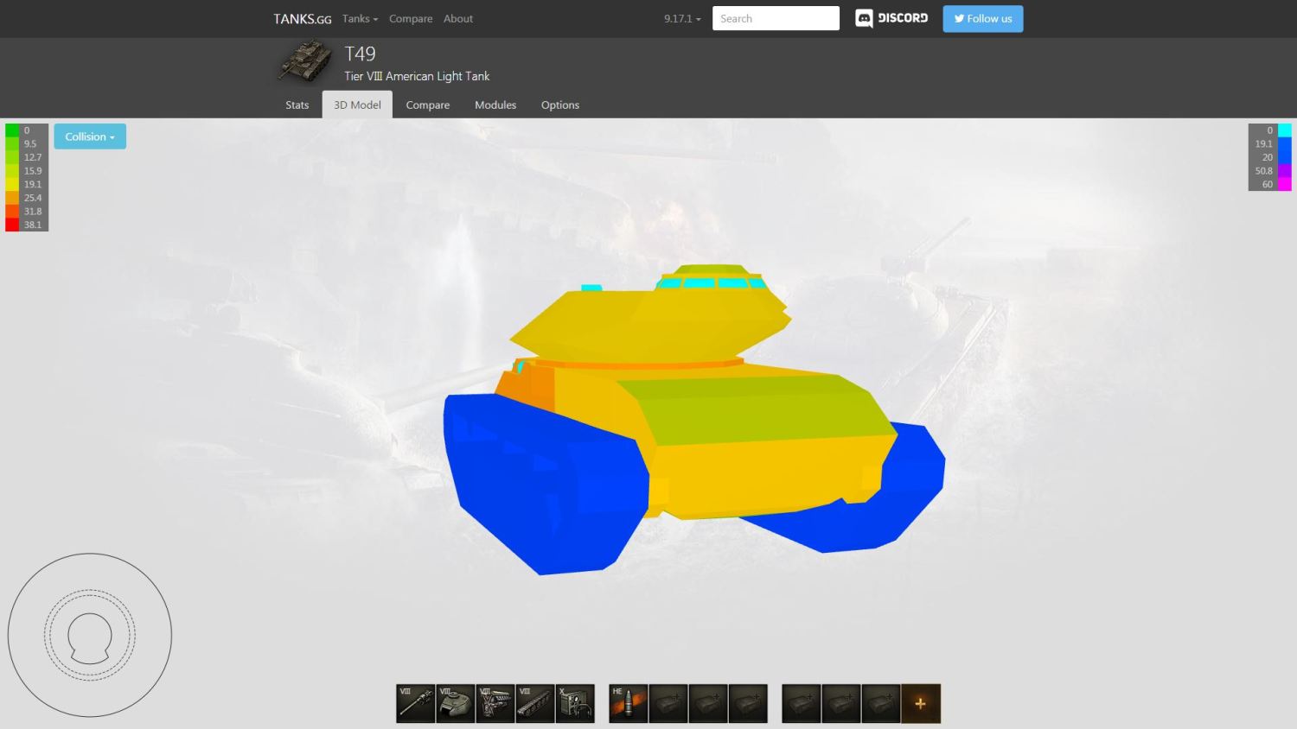Viewport: 1297px width, 729px height.
Task: Open the Collision mode dropdown
Action: (x=90, y=136)
